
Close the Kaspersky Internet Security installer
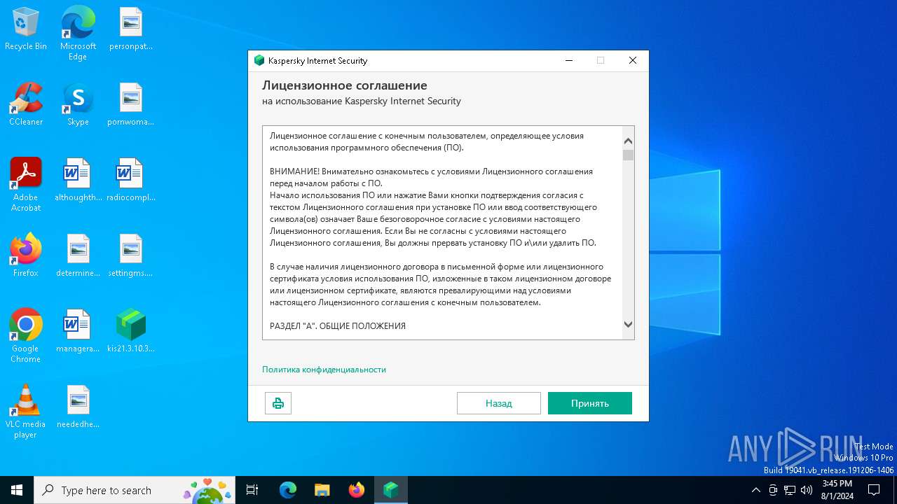tap(633, 61)
